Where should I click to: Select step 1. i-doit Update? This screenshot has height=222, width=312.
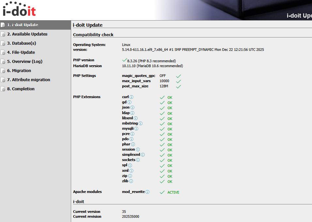pos(23,25)
